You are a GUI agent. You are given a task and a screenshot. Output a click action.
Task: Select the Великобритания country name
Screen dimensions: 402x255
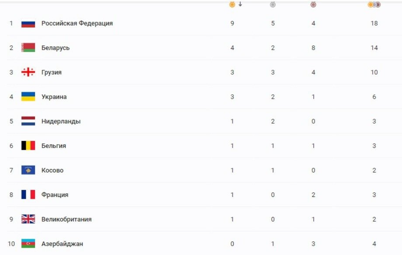click(x=66, y=219)
